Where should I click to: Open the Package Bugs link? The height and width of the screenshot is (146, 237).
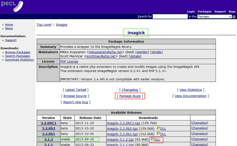(x=130, y=96)
